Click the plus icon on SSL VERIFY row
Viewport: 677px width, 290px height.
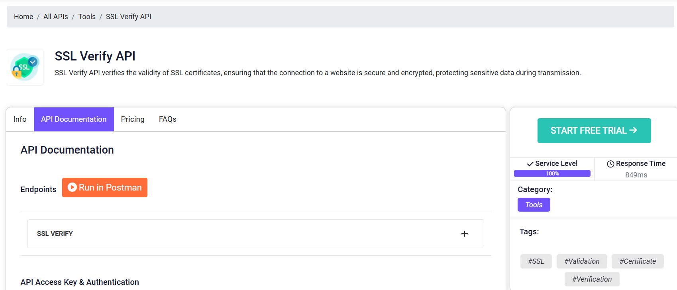click(464, 234)
